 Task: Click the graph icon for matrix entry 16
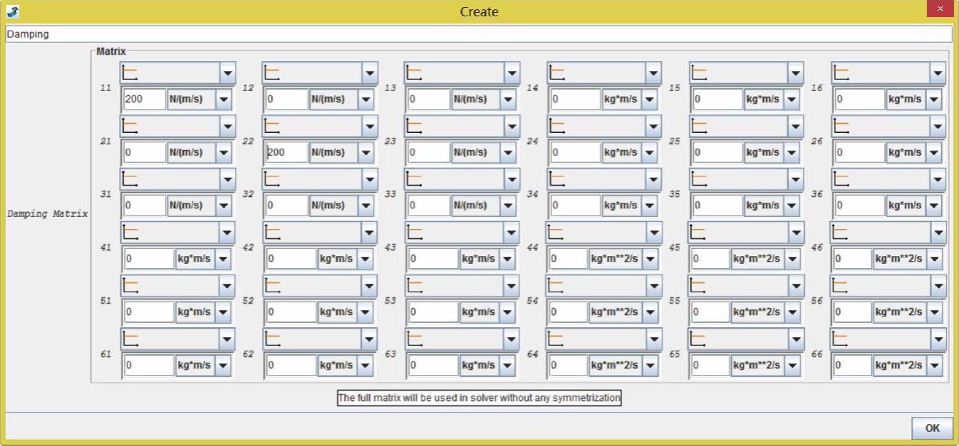[841, 73]
